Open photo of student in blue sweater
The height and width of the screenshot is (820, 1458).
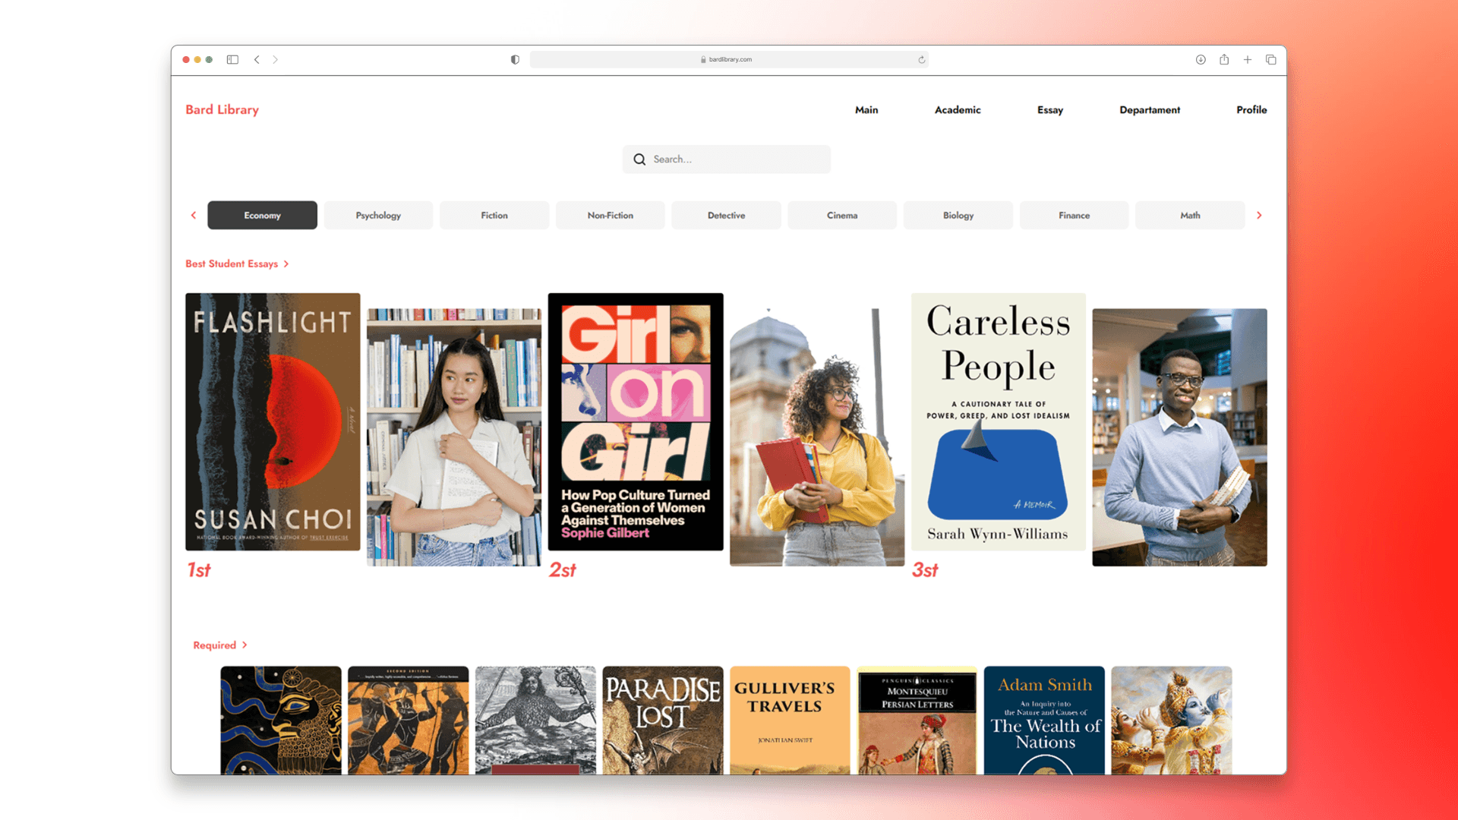pos(1180,437)
